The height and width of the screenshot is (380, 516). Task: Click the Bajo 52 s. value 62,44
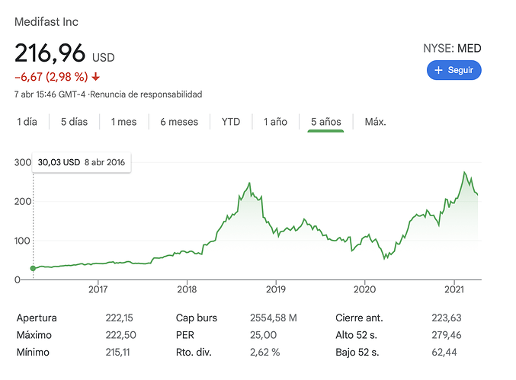pos(444,352)
